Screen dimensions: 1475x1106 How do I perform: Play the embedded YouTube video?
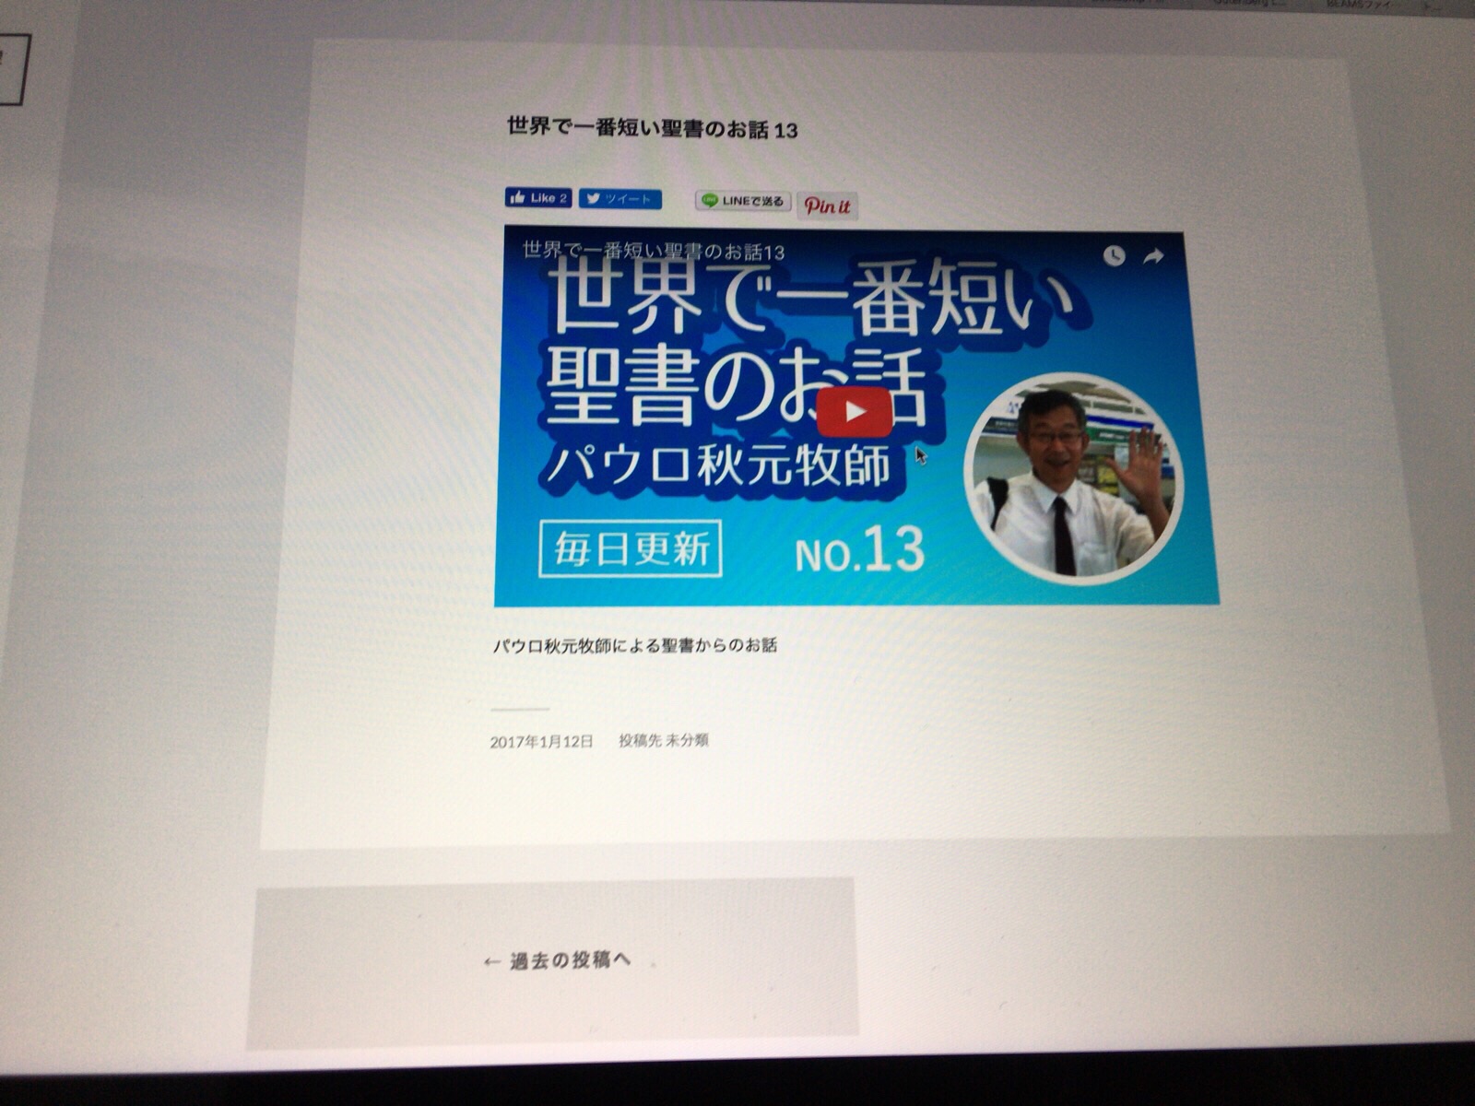854,412
